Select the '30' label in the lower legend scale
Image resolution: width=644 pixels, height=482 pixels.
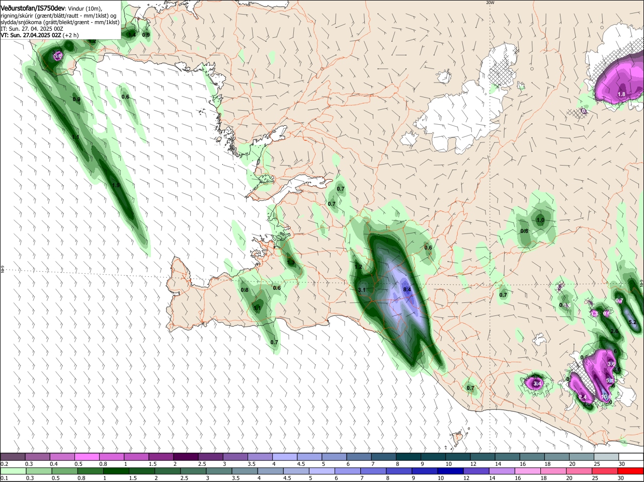click(621, 478)
